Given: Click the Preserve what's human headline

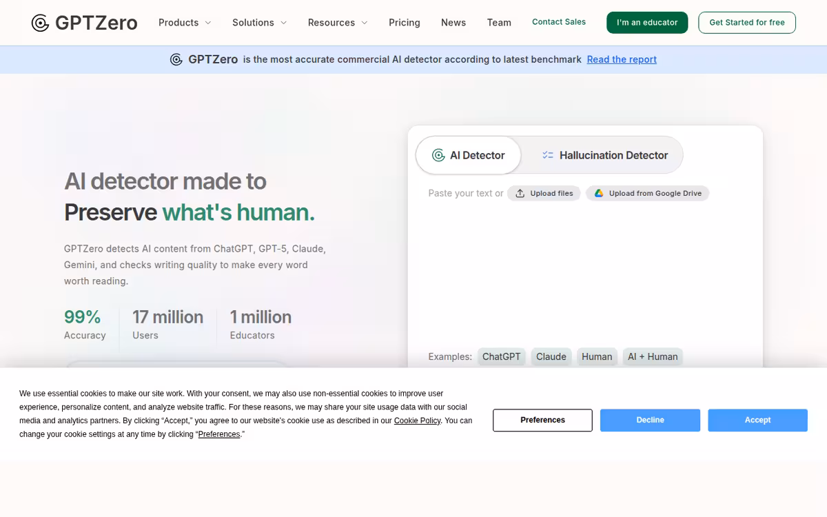Looking at the screenshot, I should [190, 212].
